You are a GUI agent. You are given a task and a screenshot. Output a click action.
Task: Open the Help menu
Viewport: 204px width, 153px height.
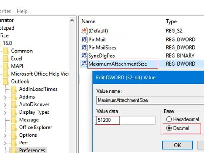pyautogui.click(x=22, y=11)
